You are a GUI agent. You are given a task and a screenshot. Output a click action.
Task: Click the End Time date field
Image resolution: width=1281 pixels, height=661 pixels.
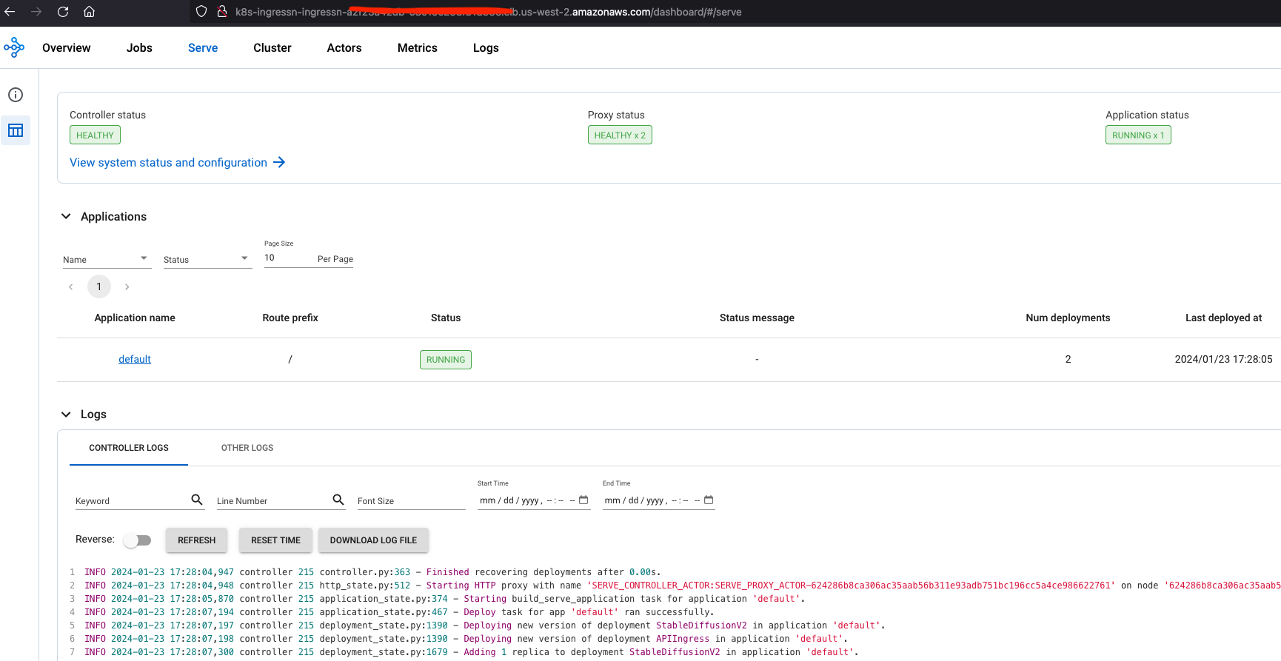[659, 500]
